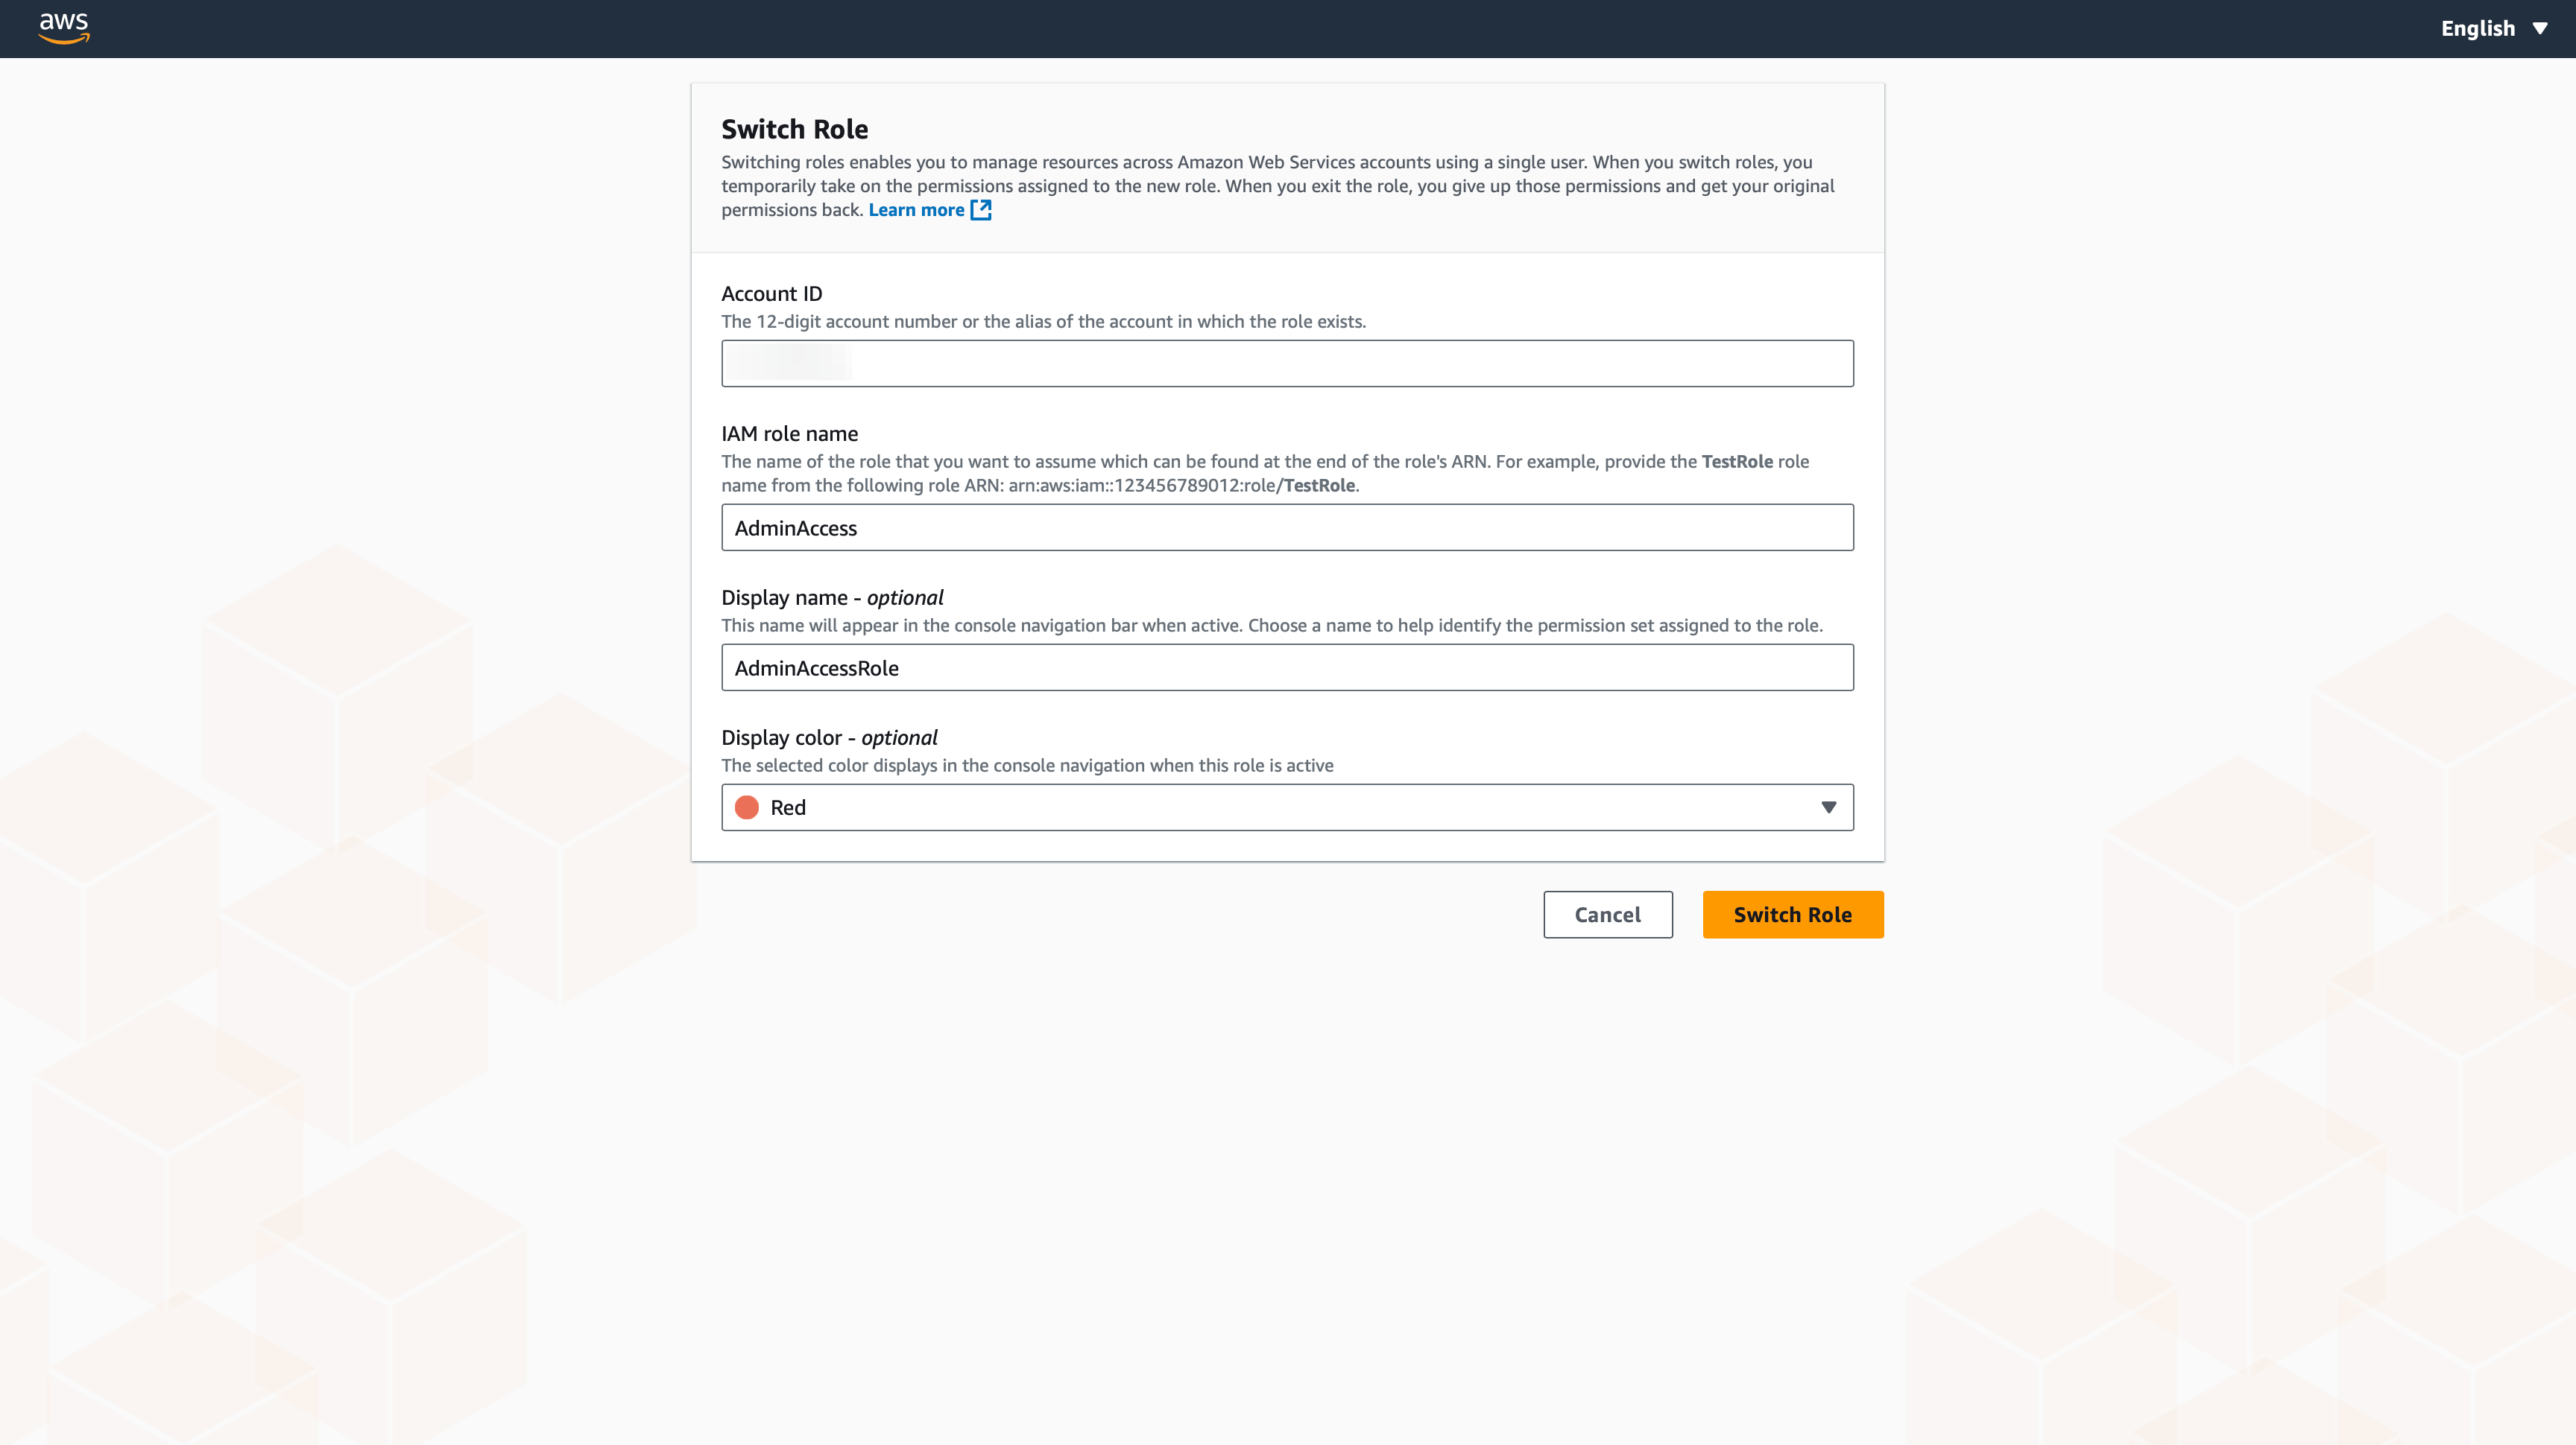Screen dimensions: 2576x1445
Task: Click the IAM role name label
Action: click(789, 433)
